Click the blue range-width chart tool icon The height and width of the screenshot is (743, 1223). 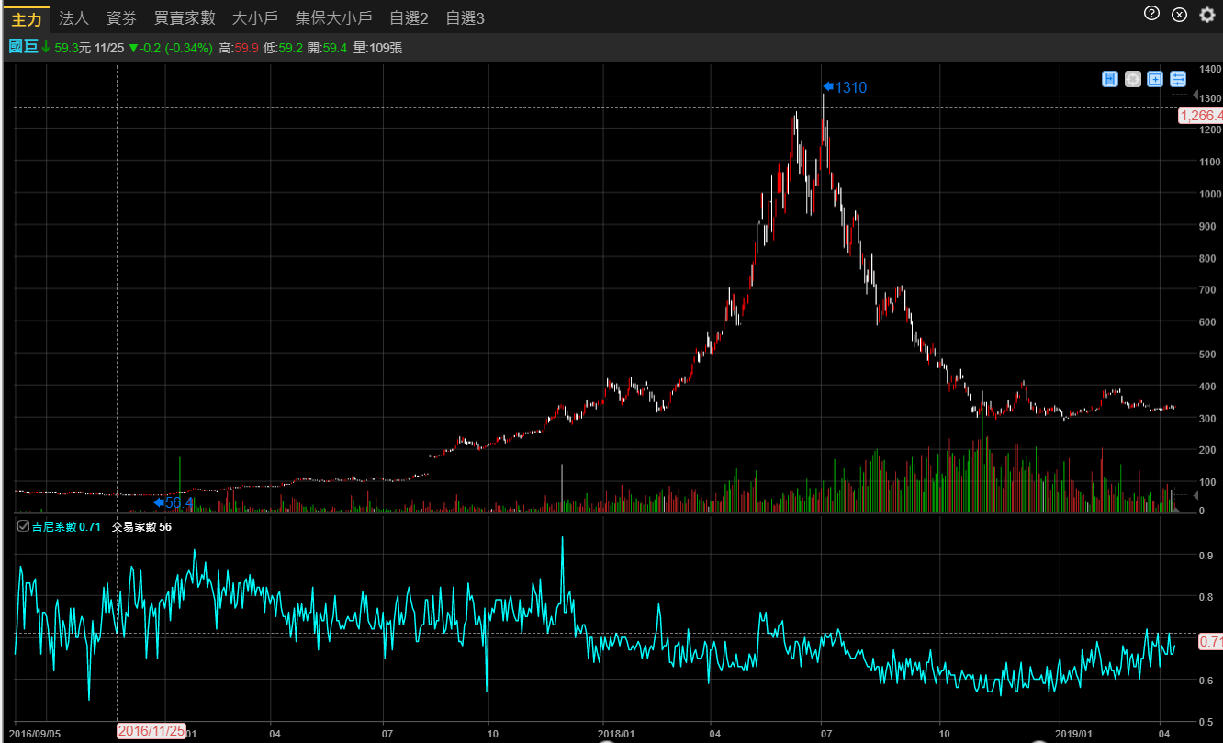click(1110, 79)
